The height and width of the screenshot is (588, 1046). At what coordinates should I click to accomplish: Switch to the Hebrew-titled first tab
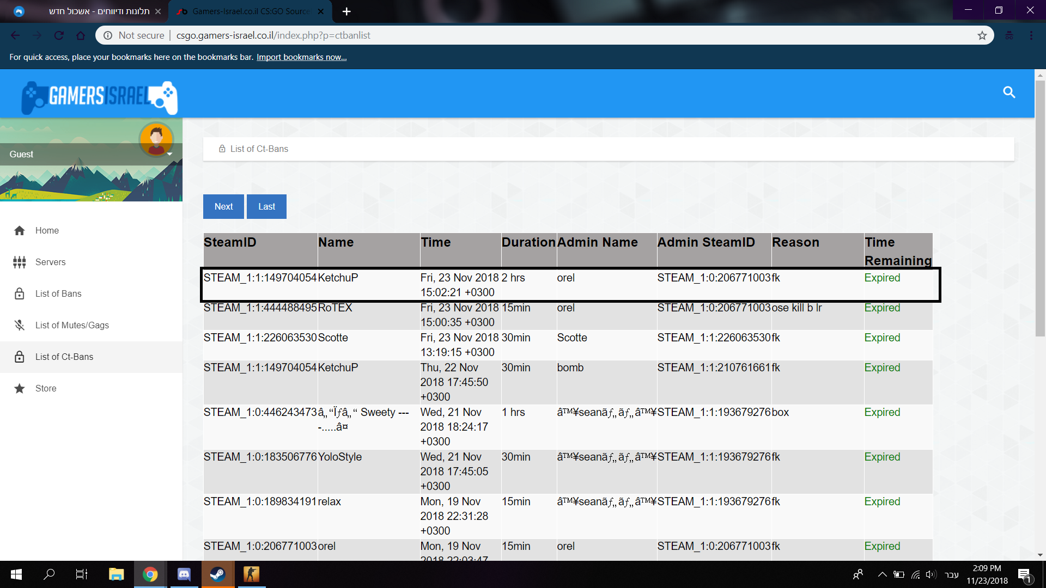point(98,11)
